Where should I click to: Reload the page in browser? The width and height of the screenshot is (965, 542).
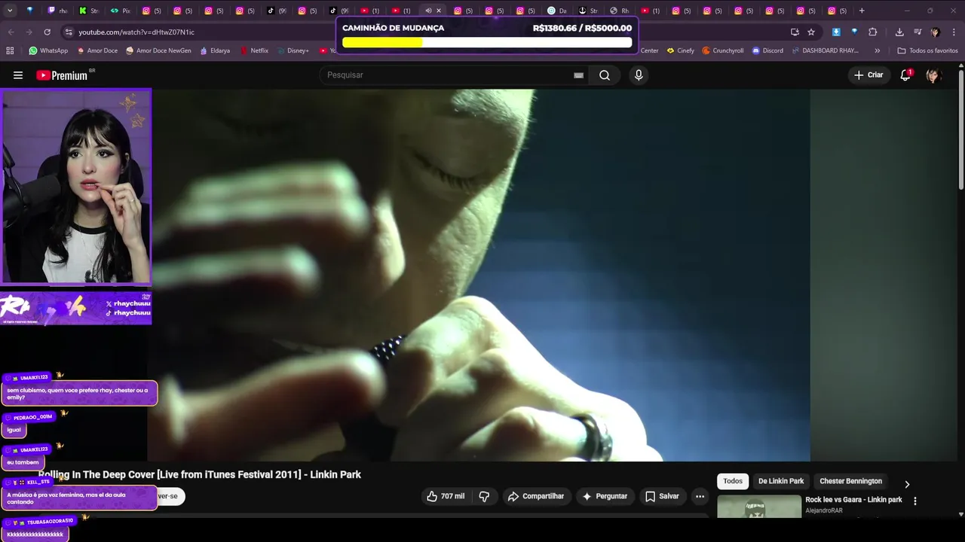click(x=47, y=32)
